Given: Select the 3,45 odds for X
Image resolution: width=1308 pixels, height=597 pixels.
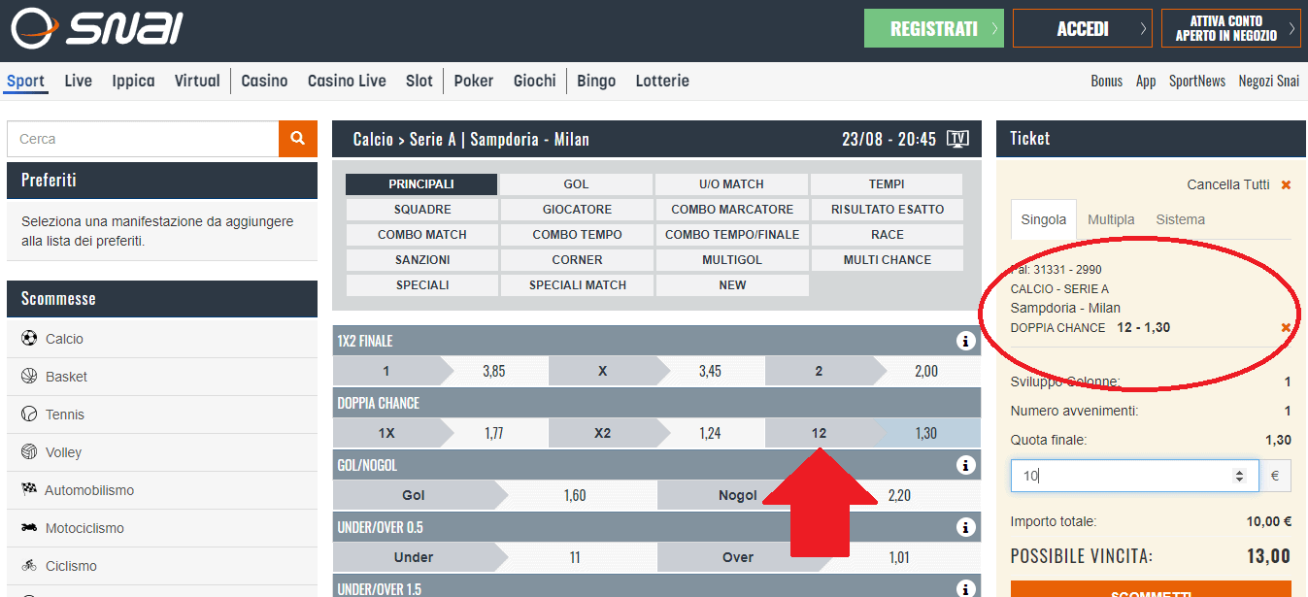Looking at the screenshot, I should tap(710, 372).
